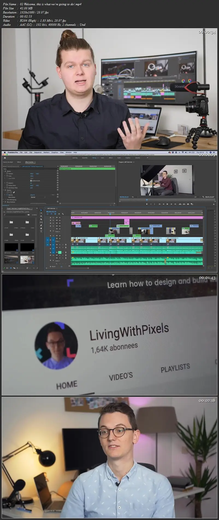Toggle the Uniform Scale checkbox
Viewport: 219px width, 520px height.
tap(31, 181)
